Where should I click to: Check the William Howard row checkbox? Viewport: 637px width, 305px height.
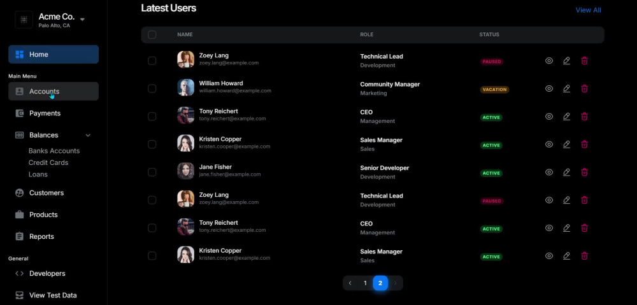point(152,89)
